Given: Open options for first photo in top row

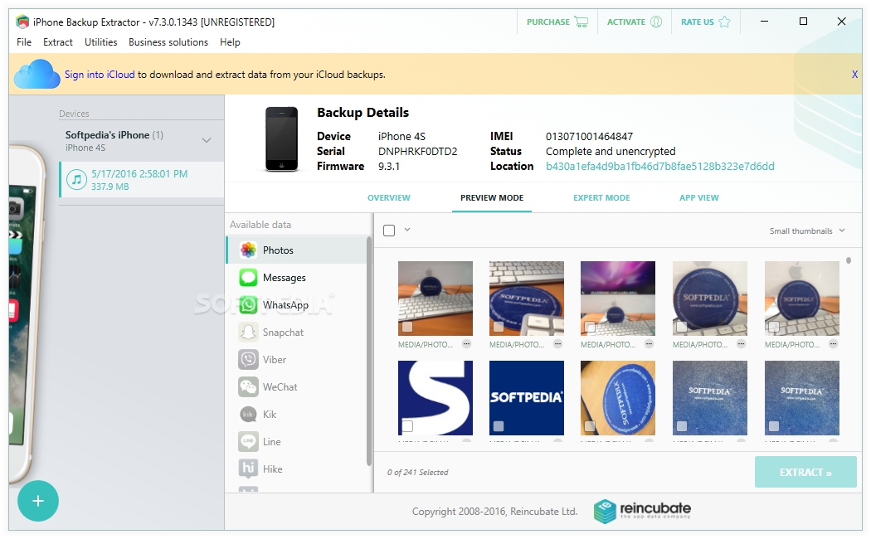Looking at the screenshot, I should (x=466, y=344).
